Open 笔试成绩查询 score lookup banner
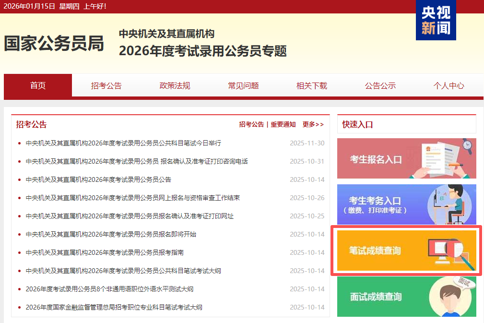Screen dimensions: 484x323 click(x=406, y=251)
